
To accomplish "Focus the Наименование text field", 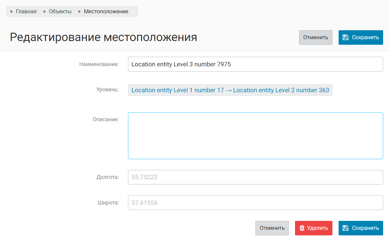I will click(x=255, y=64).
